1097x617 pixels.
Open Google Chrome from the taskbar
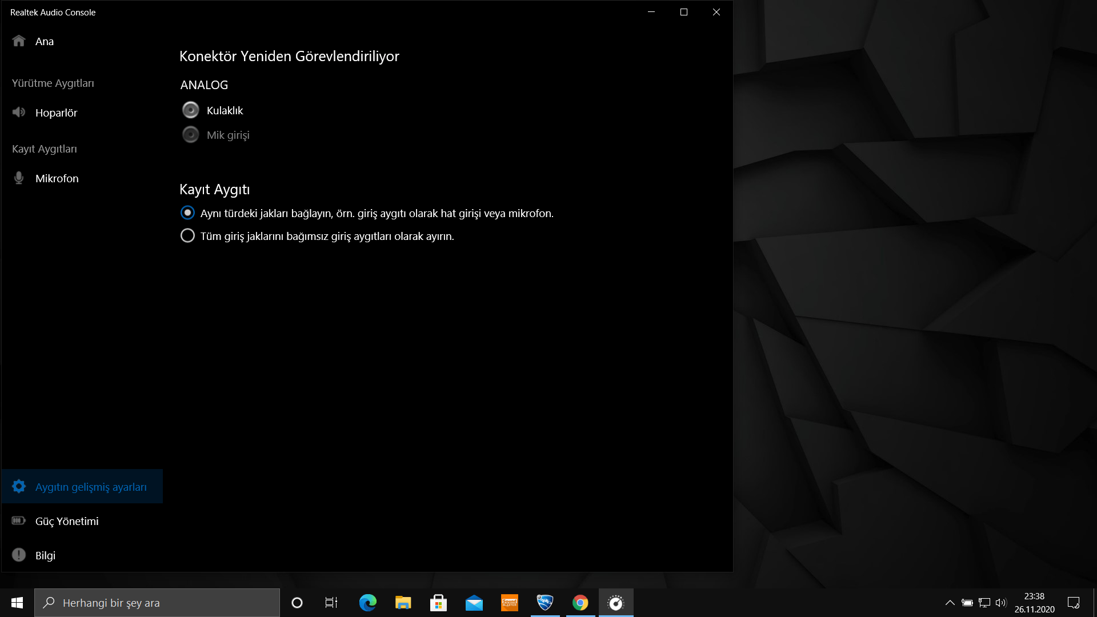tap(580, 603)
